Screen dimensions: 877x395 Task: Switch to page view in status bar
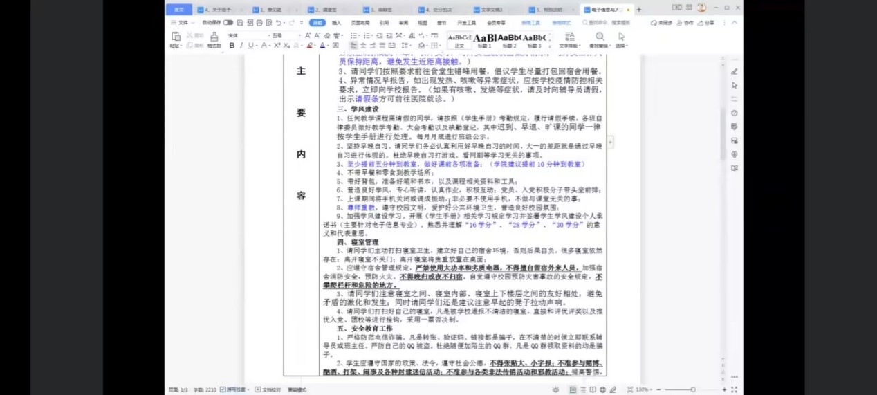click(x=573, y=389)
